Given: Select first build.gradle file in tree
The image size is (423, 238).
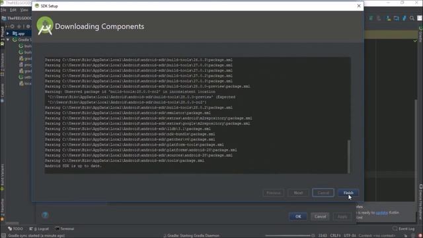Looking at the screenshot, I should click(25, 46).
